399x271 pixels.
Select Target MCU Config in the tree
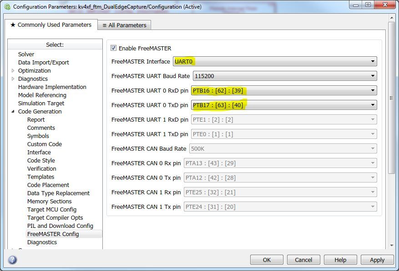coord(52,210)
